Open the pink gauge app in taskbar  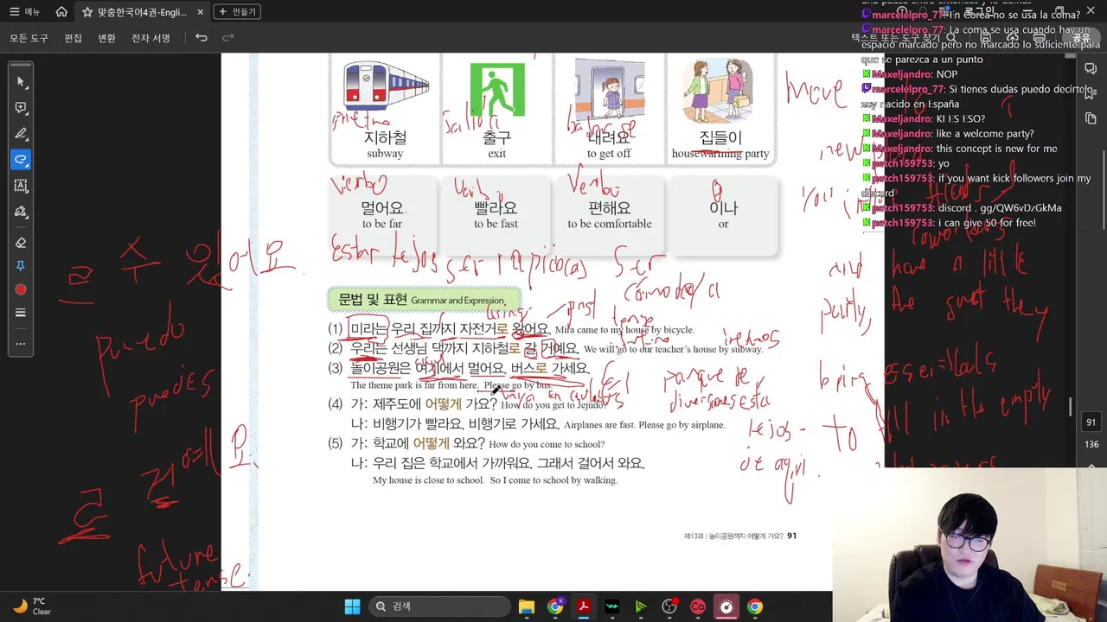click(x=726, y=606)
